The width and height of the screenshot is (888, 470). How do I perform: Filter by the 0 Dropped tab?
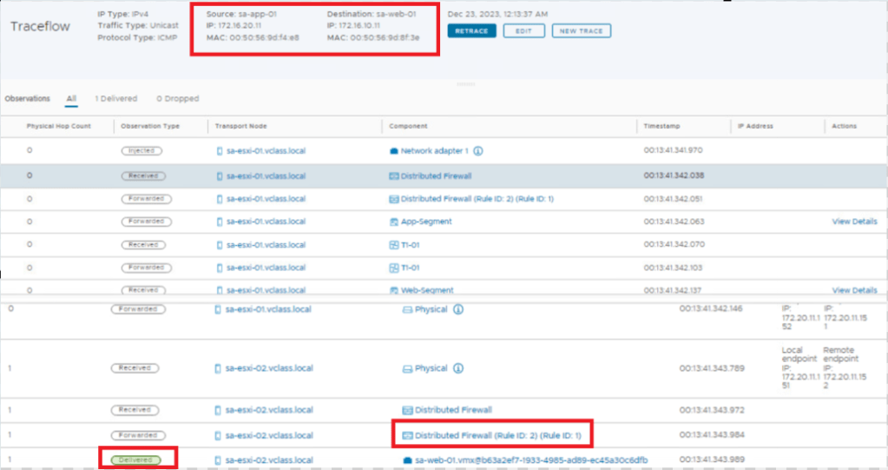click(x=177, y=99)
